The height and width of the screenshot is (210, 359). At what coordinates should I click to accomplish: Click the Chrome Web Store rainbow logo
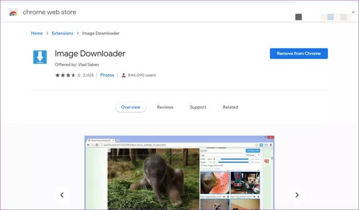[13, 12]
